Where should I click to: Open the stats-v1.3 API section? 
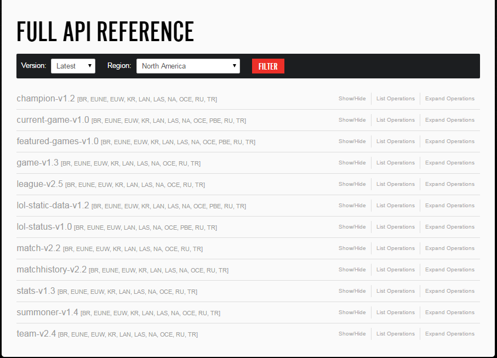[x=36, y=291]
